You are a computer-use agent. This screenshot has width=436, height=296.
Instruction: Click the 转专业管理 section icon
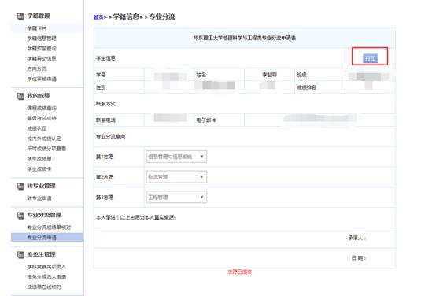pos(20,186)
